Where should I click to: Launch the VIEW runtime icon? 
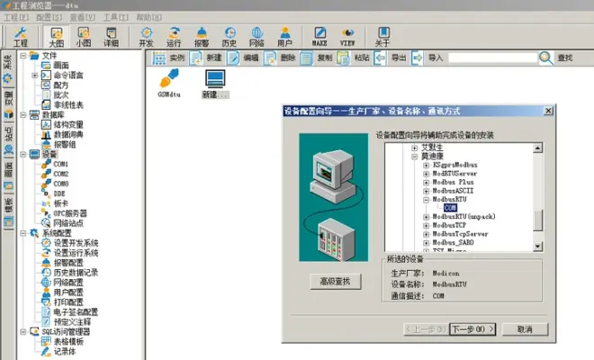(x=347, y=36)
